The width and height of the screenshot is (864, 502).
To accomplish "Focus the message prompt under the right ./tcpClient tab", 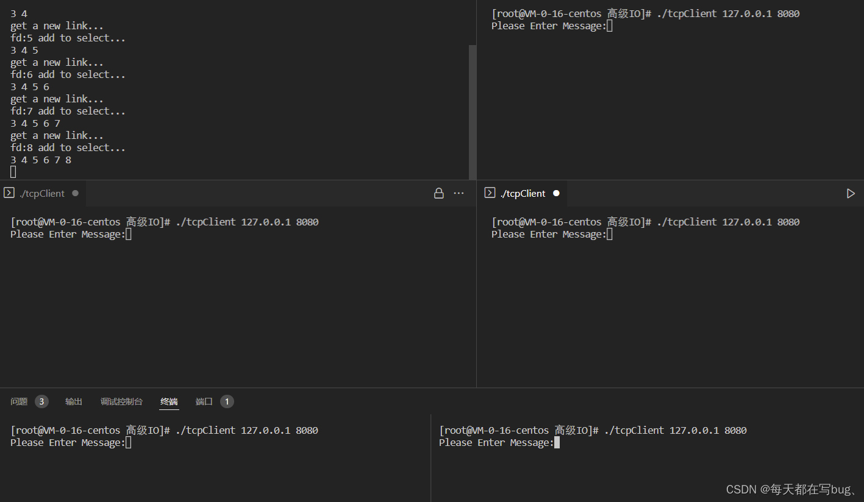I will coord(552,234).
